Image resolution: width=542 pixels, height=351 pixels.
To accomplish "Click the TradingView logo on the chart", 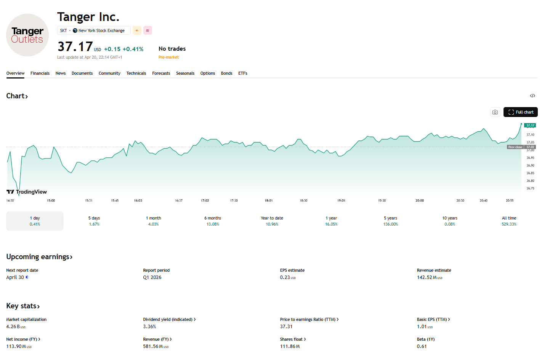I will (x=27, y=192).
